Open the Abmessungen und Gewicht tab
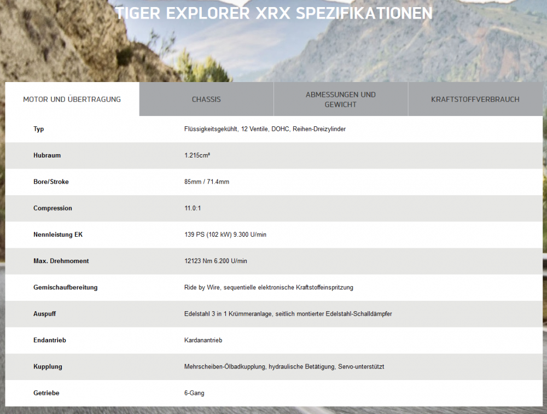547x414 pixels. (x=340, y=100)
